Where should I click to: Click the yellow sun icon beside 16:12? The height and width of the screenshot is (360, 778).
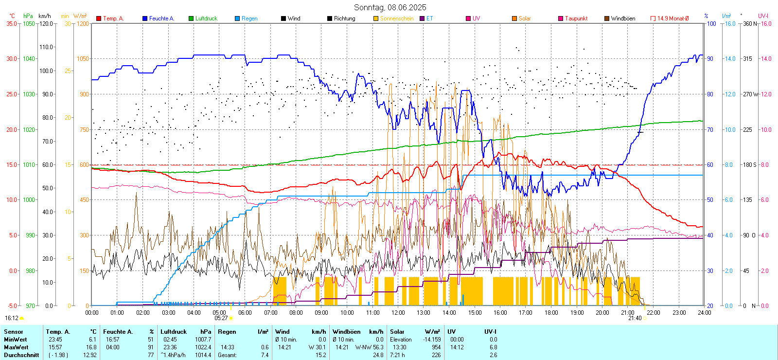click(x=22, y=318)
